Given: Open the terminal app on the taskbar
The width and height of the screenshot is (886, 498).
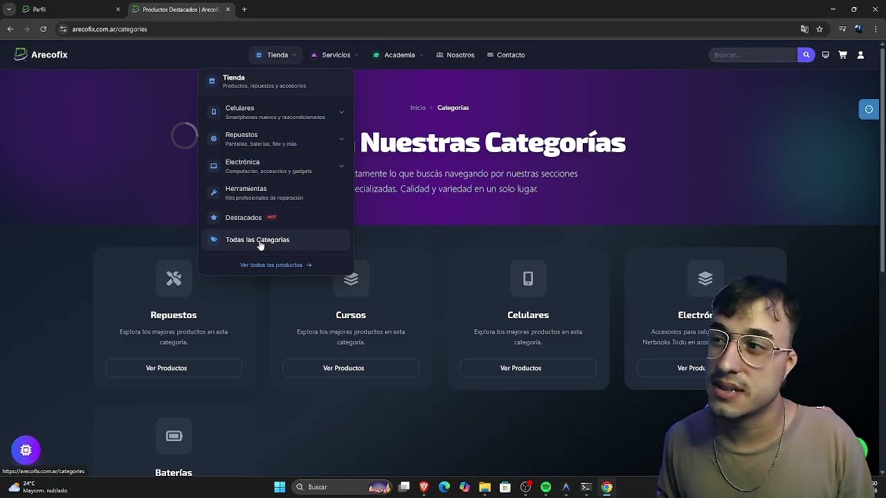Looking at the screenshot, I should tap(586, 487).
